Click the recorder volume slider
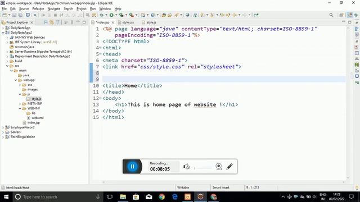This screenshot has width=360, height=202. [203, 168]
